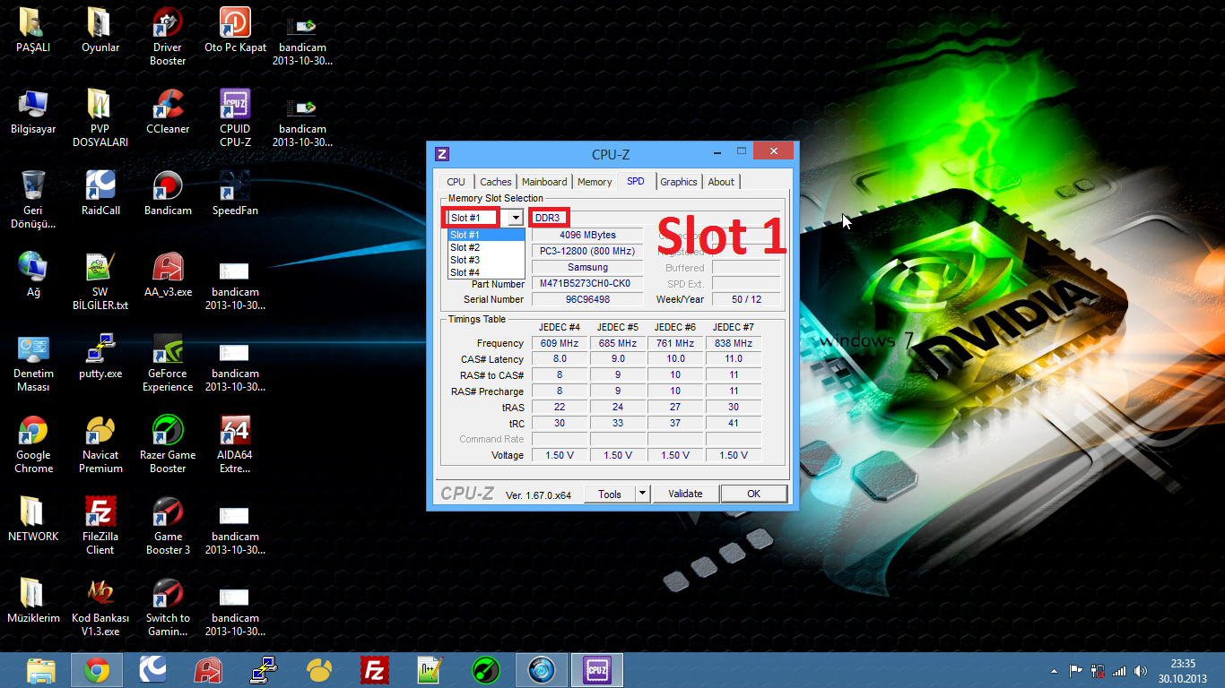Click the 609 MHz frequency cell
1225x688 pixels.
click(x=560, y=343)
